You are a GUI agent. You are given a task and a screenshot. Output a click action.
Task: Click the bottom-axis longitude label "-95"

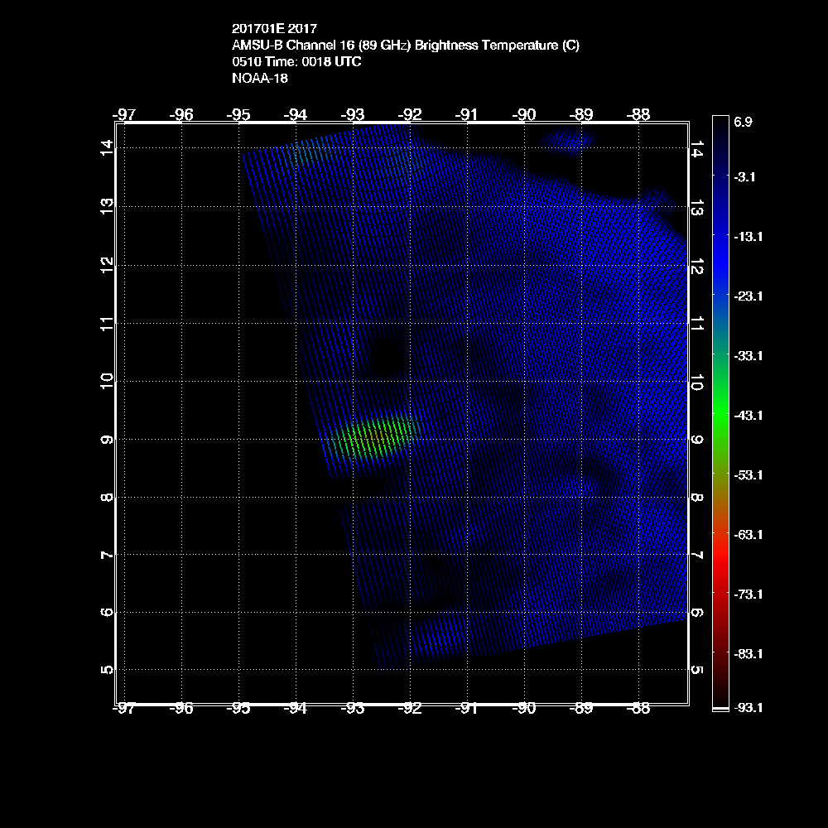(238, 709)
